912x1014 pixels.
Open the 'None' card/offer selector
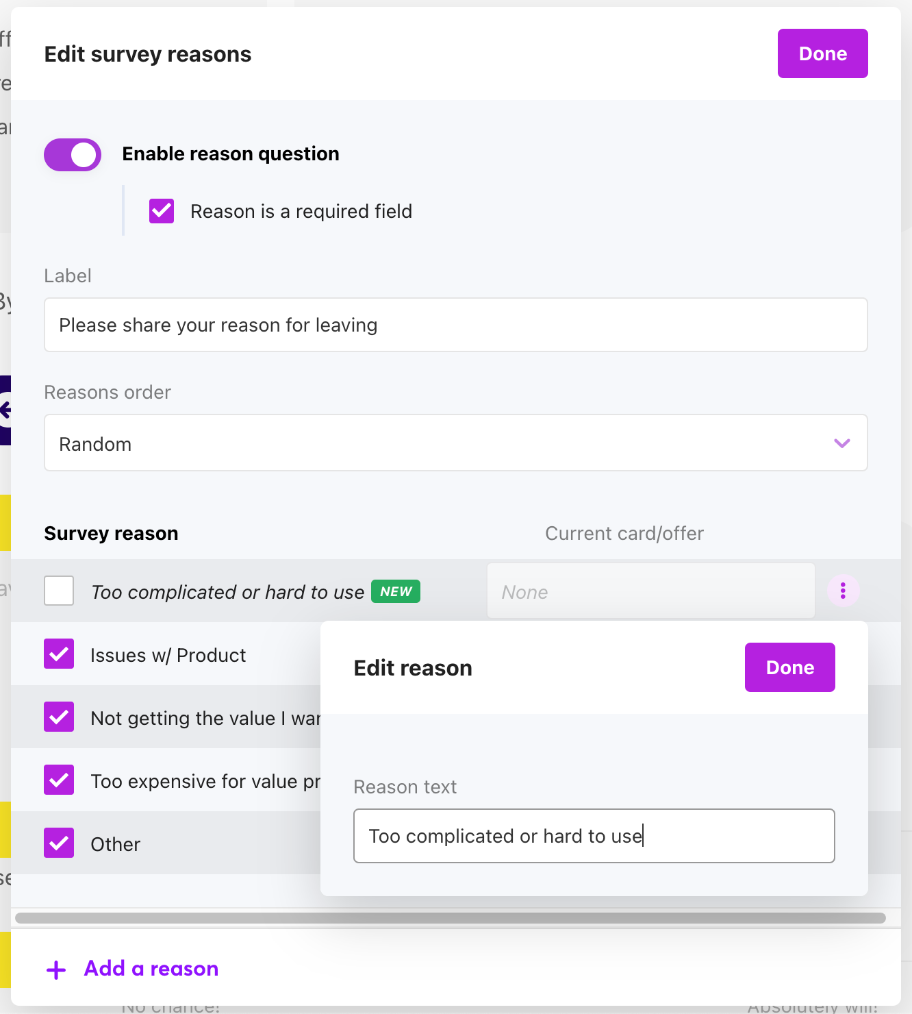[650, 591]
